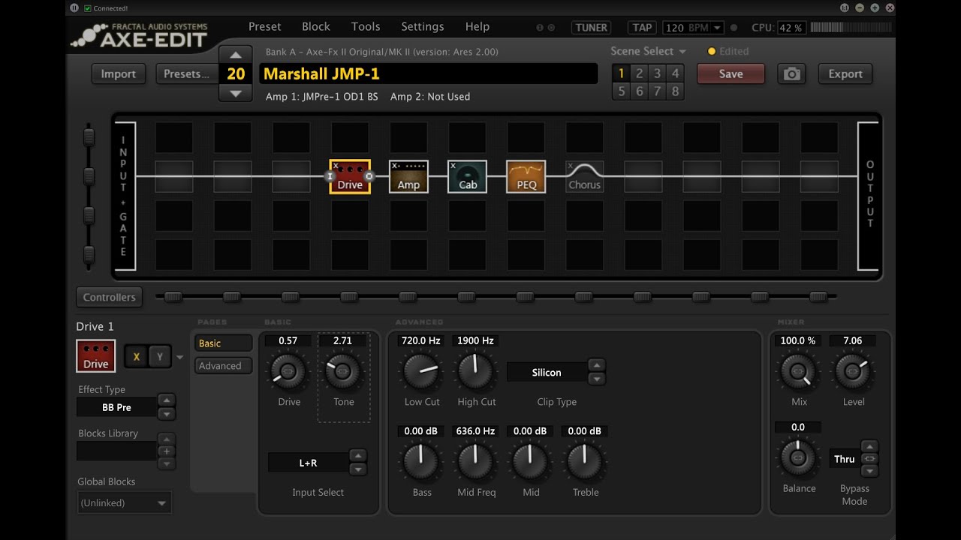This screenshot has width=961, height=540.
Task: Open the Settings menu
Action: coord(423,26)
